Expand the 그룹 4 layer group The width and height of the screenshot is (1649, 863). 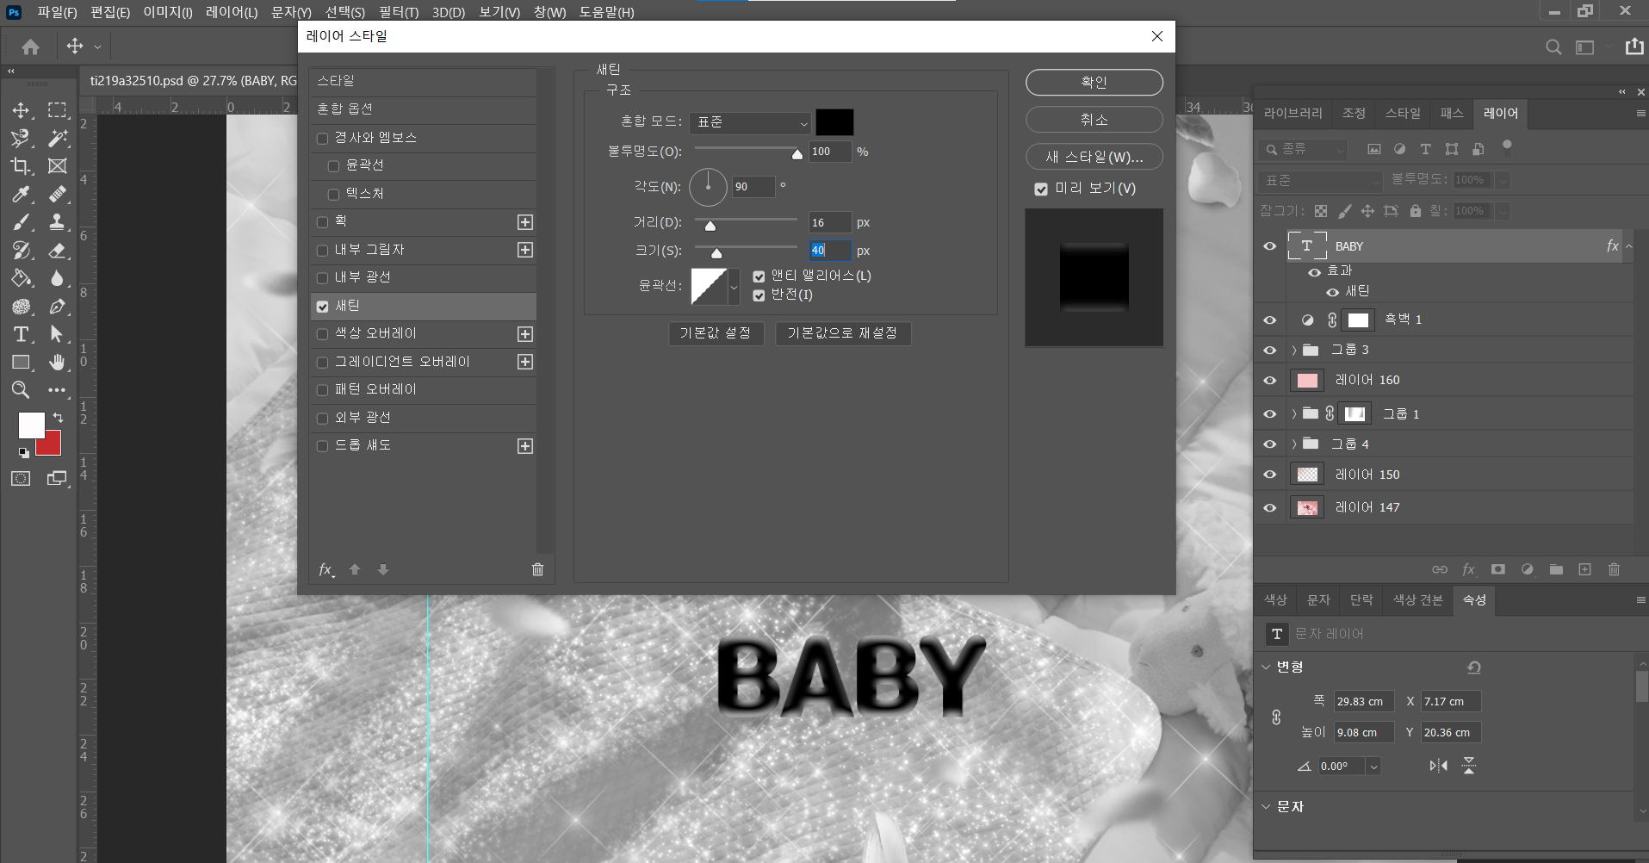[1293, 444]
